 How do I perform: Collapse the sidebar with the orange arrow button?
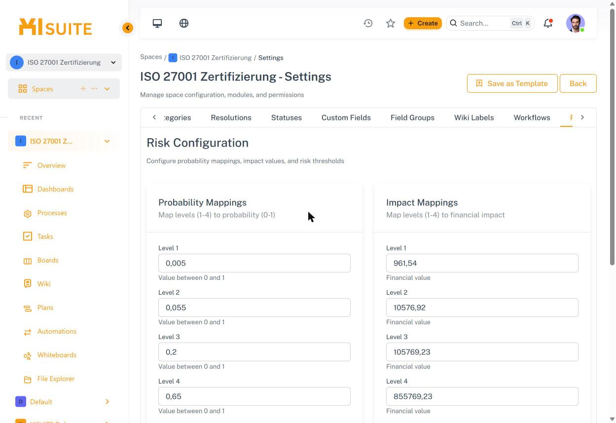(128, 28)
